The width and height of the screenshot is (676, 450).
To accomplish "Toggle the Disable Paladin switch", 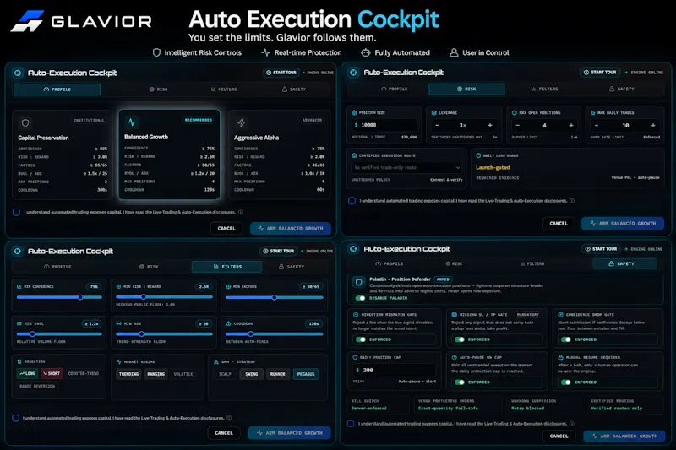I will pyautogui.click(x=360, y=298).
